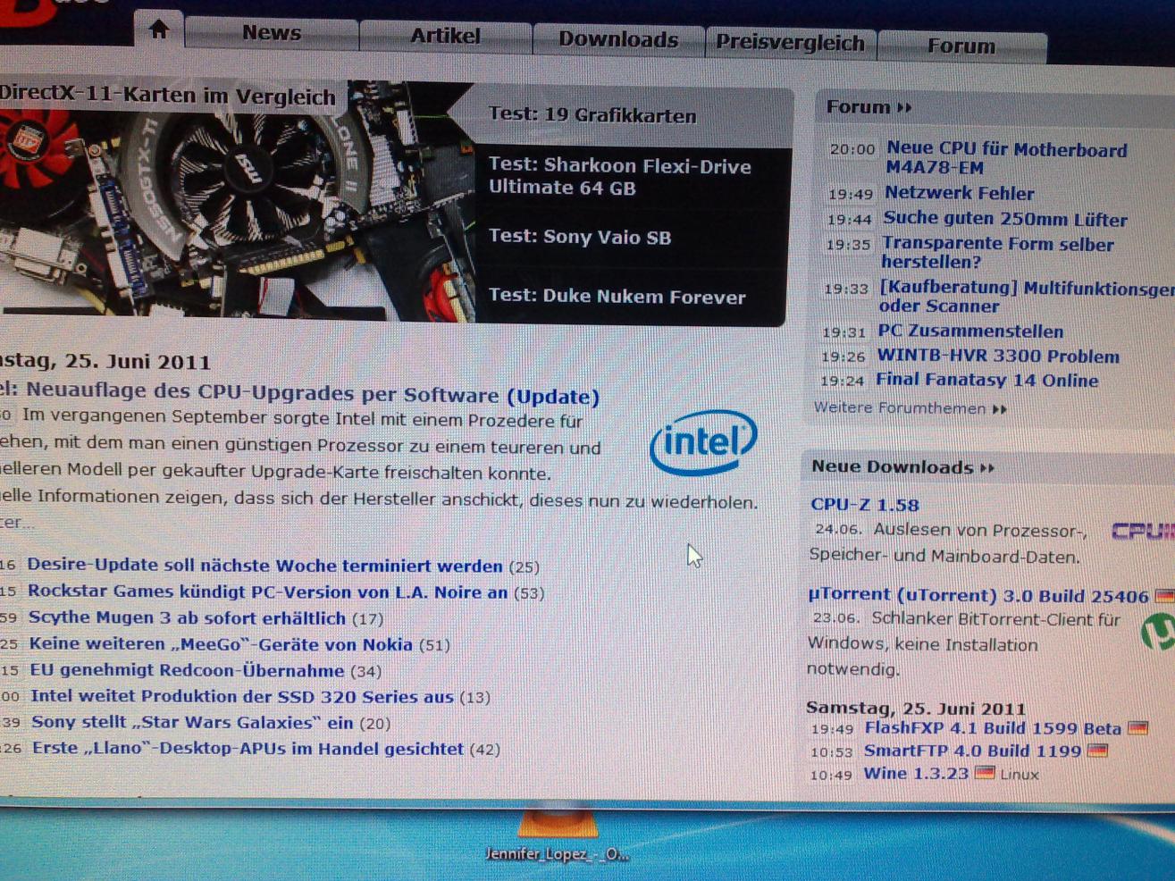This screenshot has height=881, width=1175.
Task: Click the green µTorrent logo icon
Action: click(x=1159, y=632)
